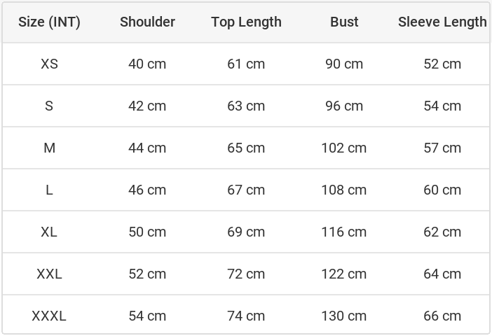The width and height of the screenshot is (492, 336).
Task: Select the XXXL size row label
Action: click(x=49, y=316)
